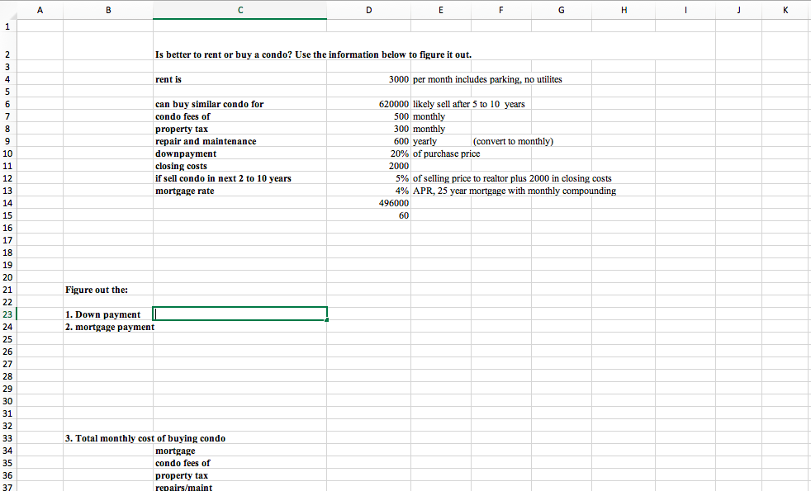Select column header D
Image resolution: width=811 pixels, height=491 pixels.
coord(368,9)
